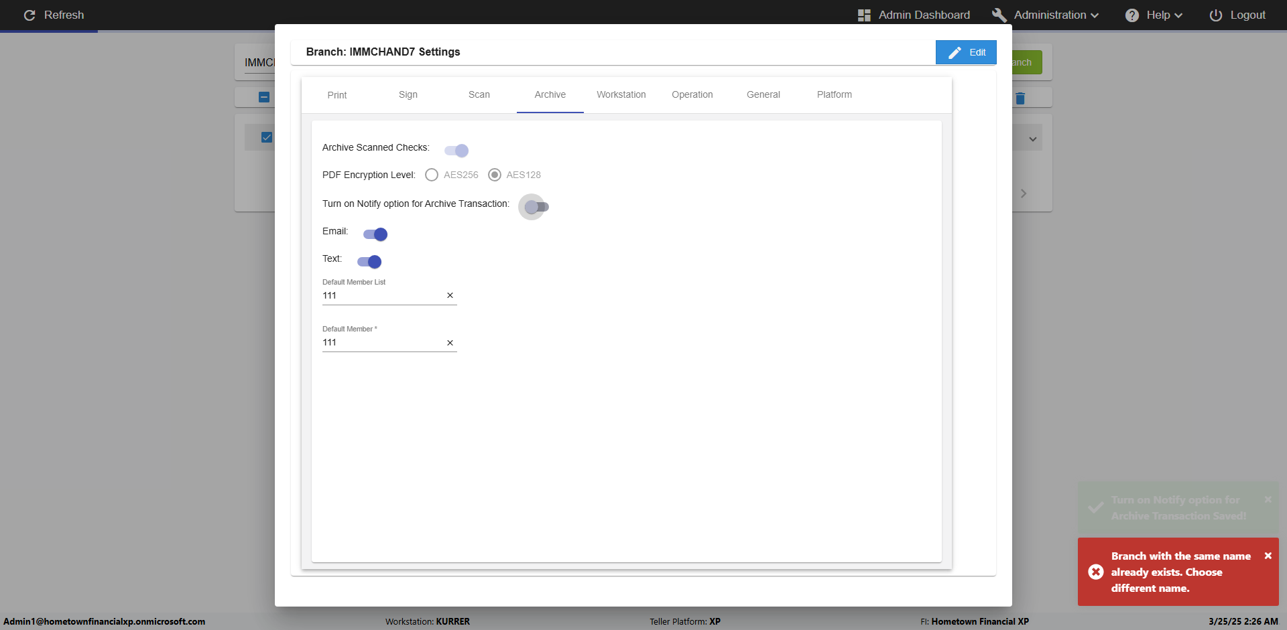Switch to the Operation tab

pyautogui.click(x=692, y=95)
